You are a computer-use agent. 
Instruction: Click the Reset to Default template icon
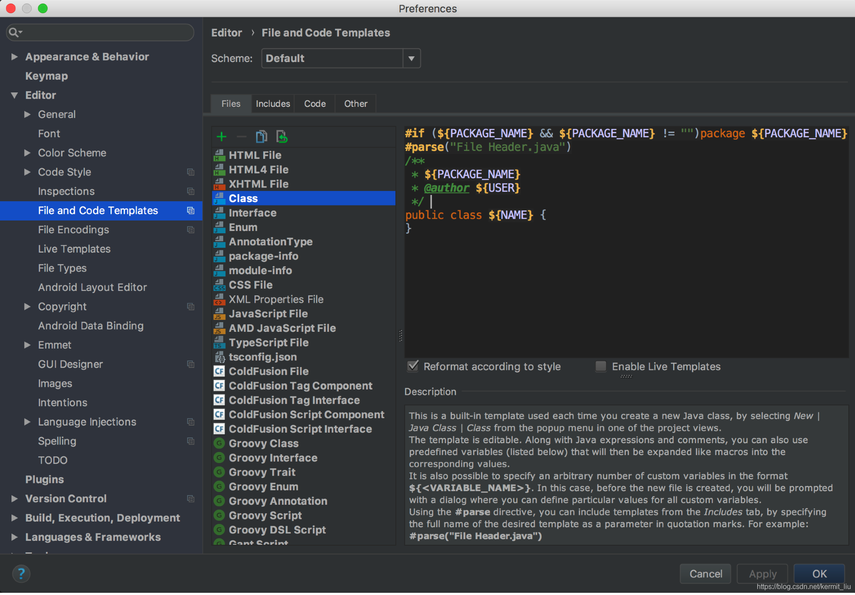[281, 137]
